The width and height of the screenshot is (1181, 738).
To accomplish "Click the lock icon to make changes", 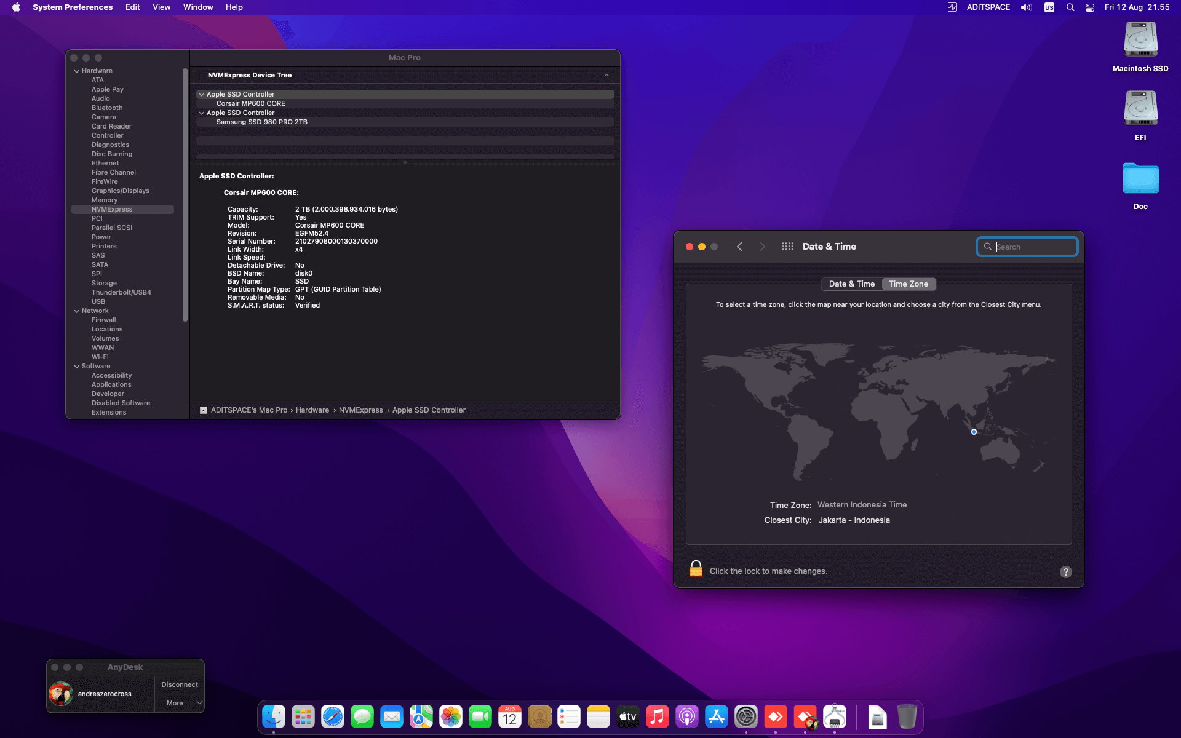I will click(696, 569).
